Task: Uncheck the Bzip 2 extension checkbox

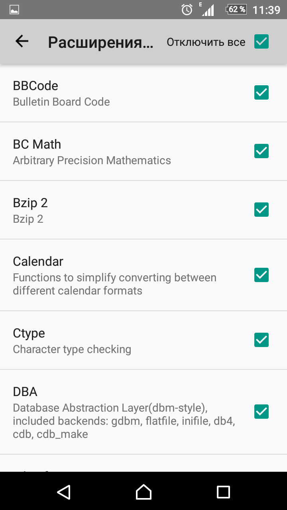Action: pyautogui.click(x=261, y=210)
